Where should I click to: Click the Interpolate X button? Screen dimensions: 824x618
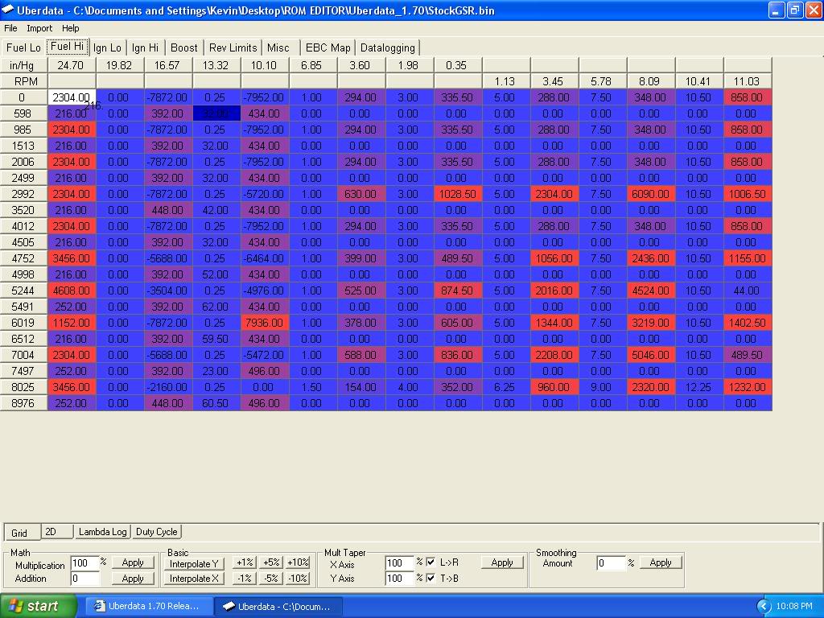click(194, 579)
